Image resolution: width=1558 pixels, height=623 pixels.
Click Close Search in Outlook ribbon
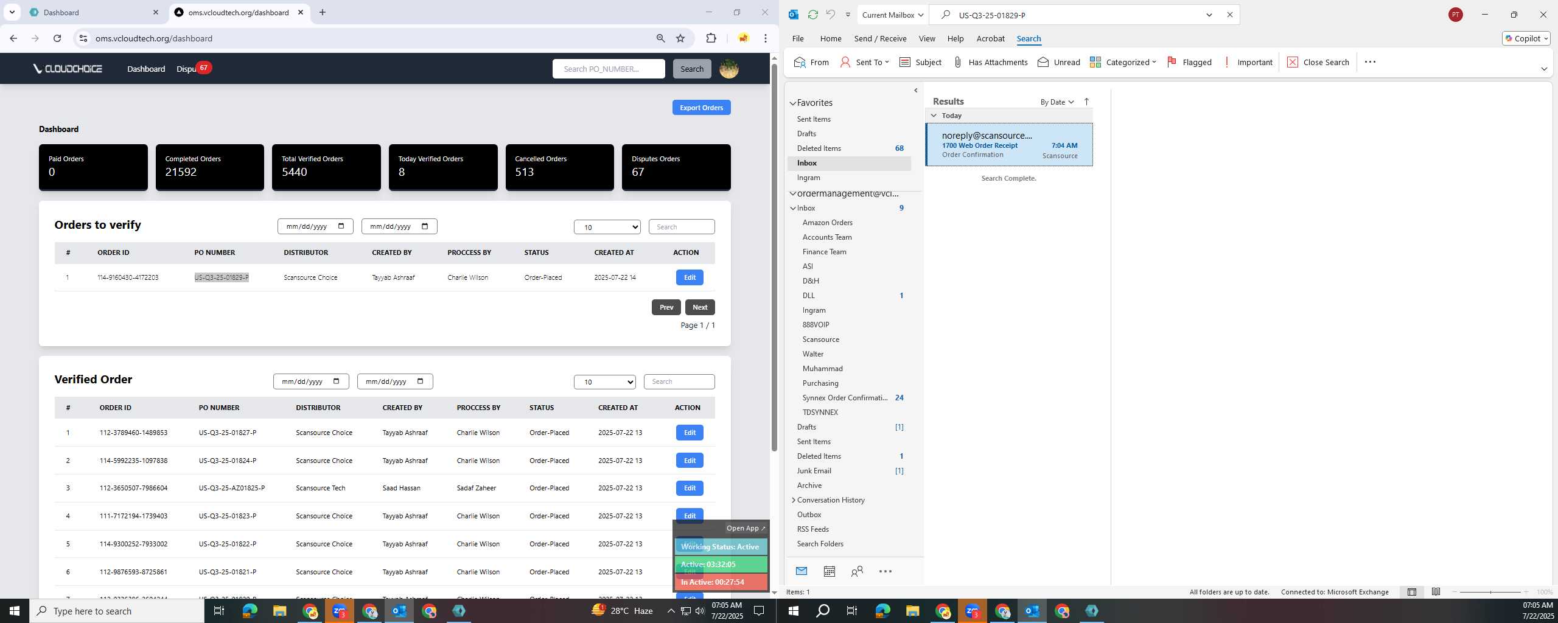click(x=1318, y=62)
